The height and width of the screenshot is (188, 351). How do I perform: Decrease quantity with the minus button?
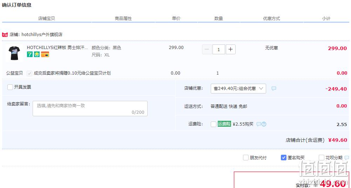pos(207,49)
